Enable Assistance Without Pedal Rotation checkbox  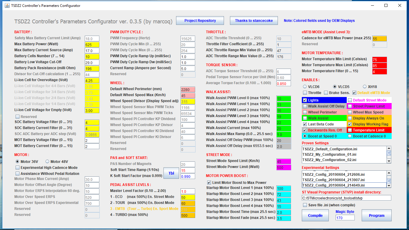(18, 173)
